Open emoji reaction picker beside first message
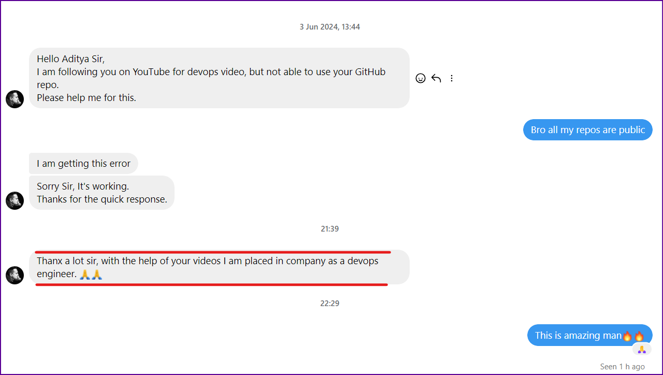 click(421, 78)
